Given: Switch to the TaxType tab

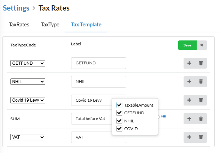Looking at the screenshot, I should tap(50, 25).
